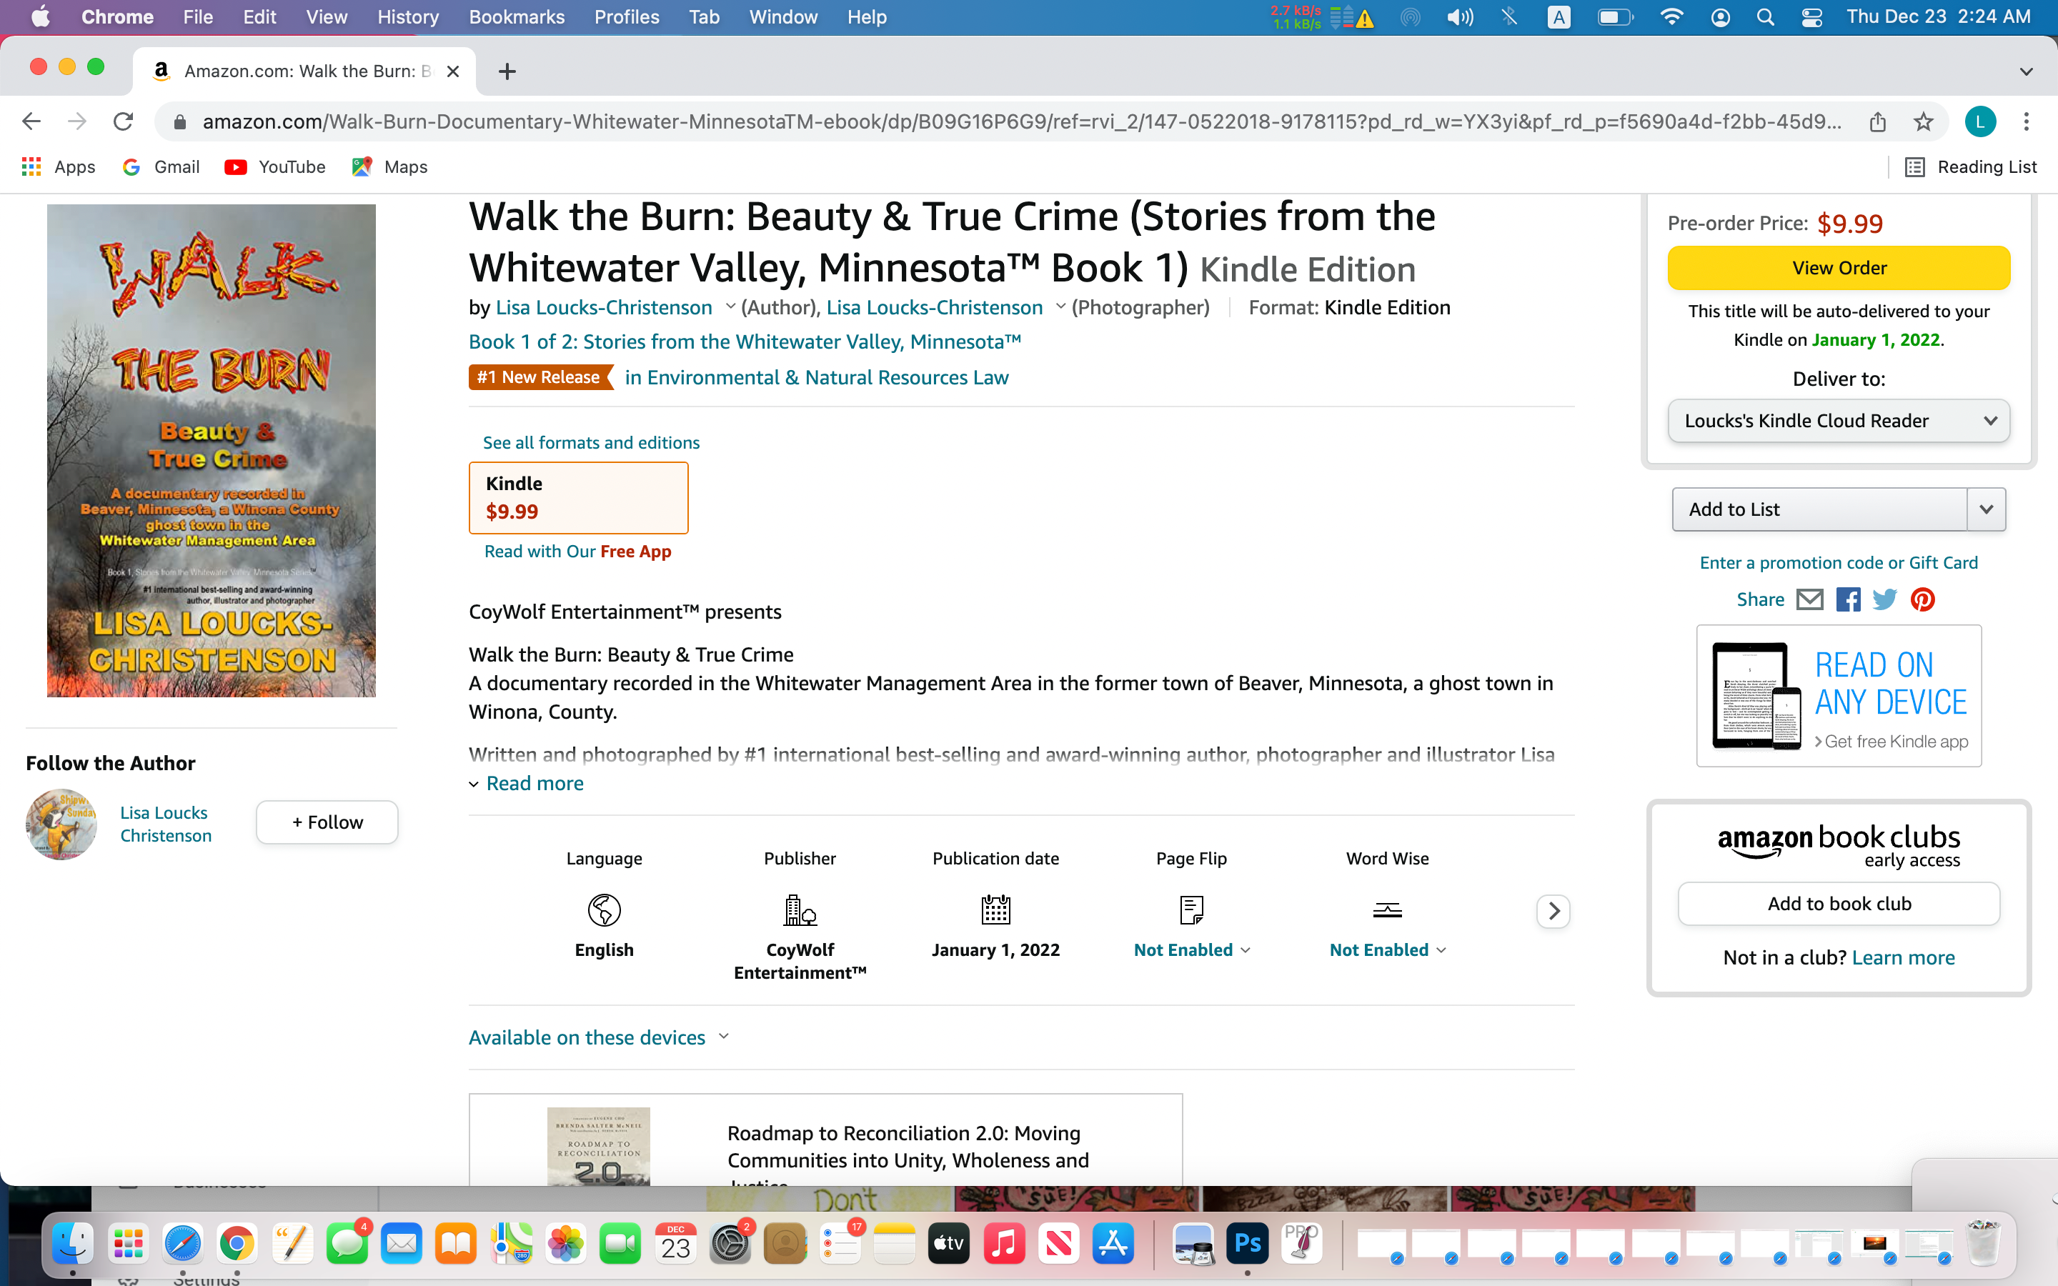The width and height of the screenshot is (2058, 1286).
Task: Open the Edit menu
Action: tap(259, 17)
